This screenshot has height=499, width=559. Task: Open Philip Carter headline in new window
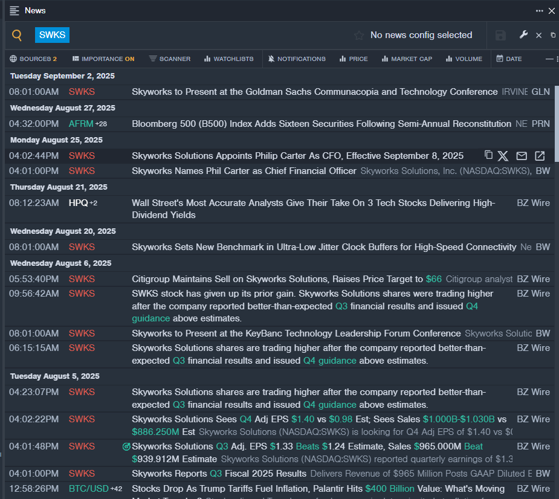tap(540, 156)
